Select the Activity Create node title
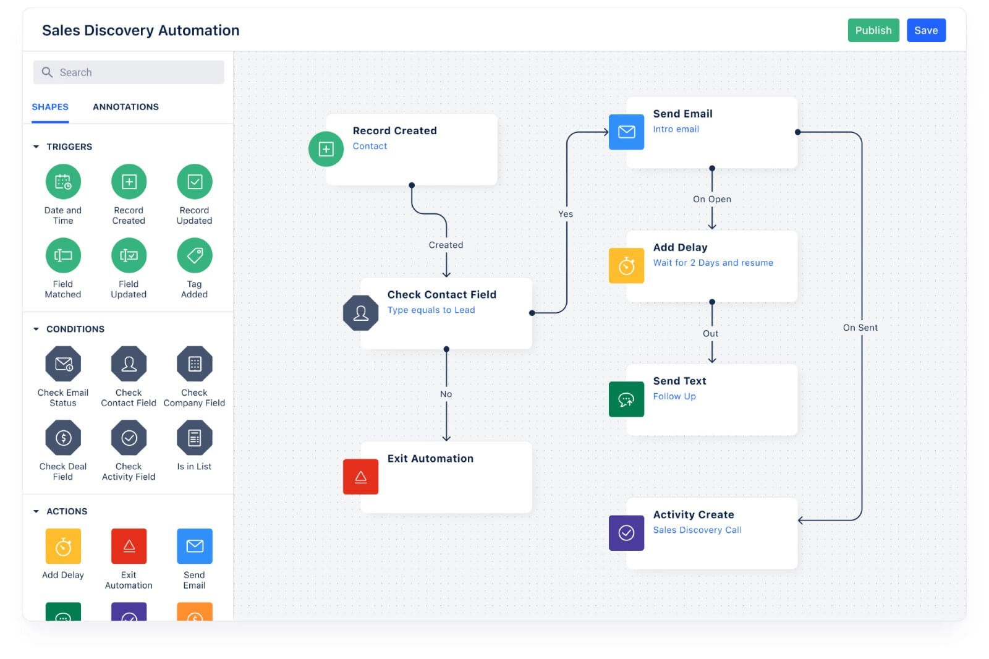 (694, 514)
